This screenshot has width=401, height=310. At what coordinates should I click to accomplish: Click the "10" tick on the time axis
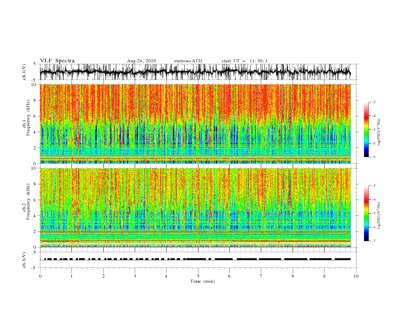pyautogui.click(x=356, y=276)
